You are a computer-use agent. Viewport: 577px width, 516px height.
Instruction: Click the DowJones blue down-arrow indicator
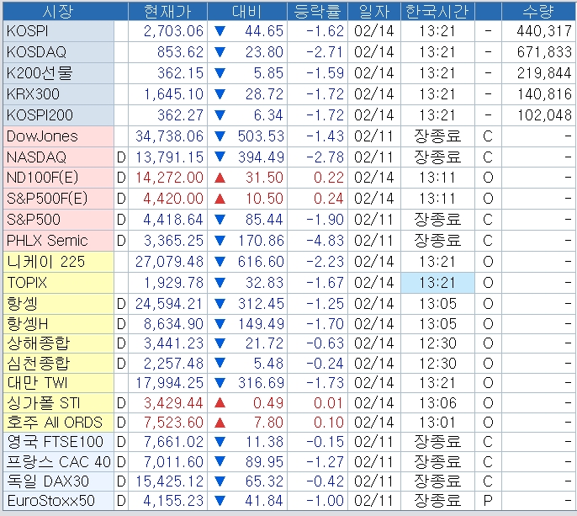[220, 136]
